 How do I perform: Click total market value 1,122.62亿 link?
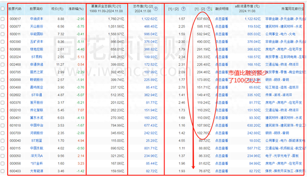pos(149,19)
